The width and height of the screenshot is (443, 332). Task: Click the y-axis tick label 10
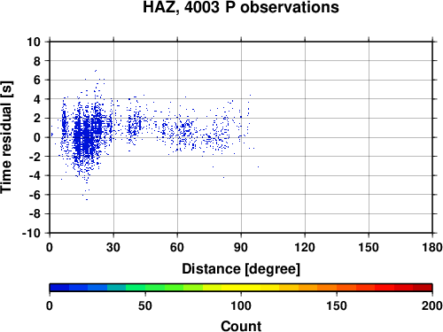(x=34, y=42)
